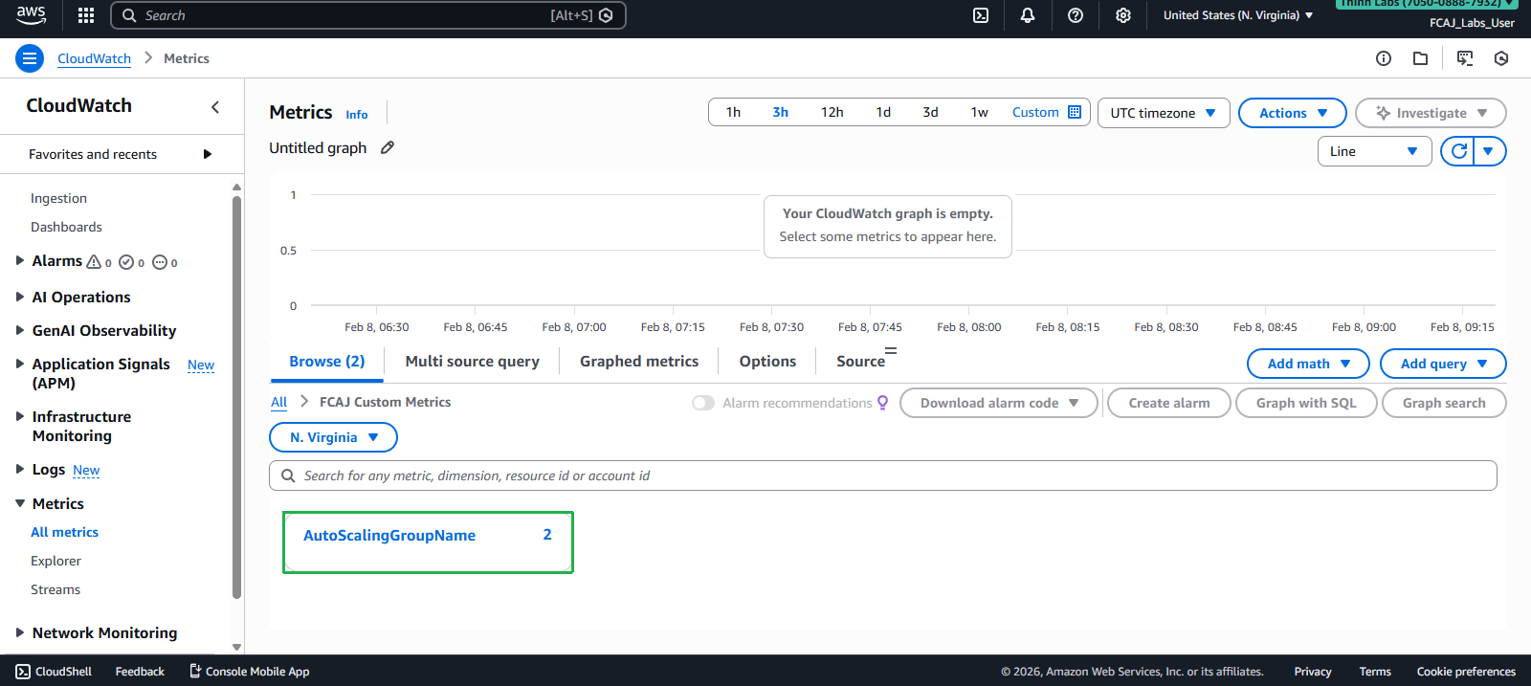The image size is (1531, 686).
Task: Open the region selector United States (N. Virginia)
Action: tap(1238, 15)
